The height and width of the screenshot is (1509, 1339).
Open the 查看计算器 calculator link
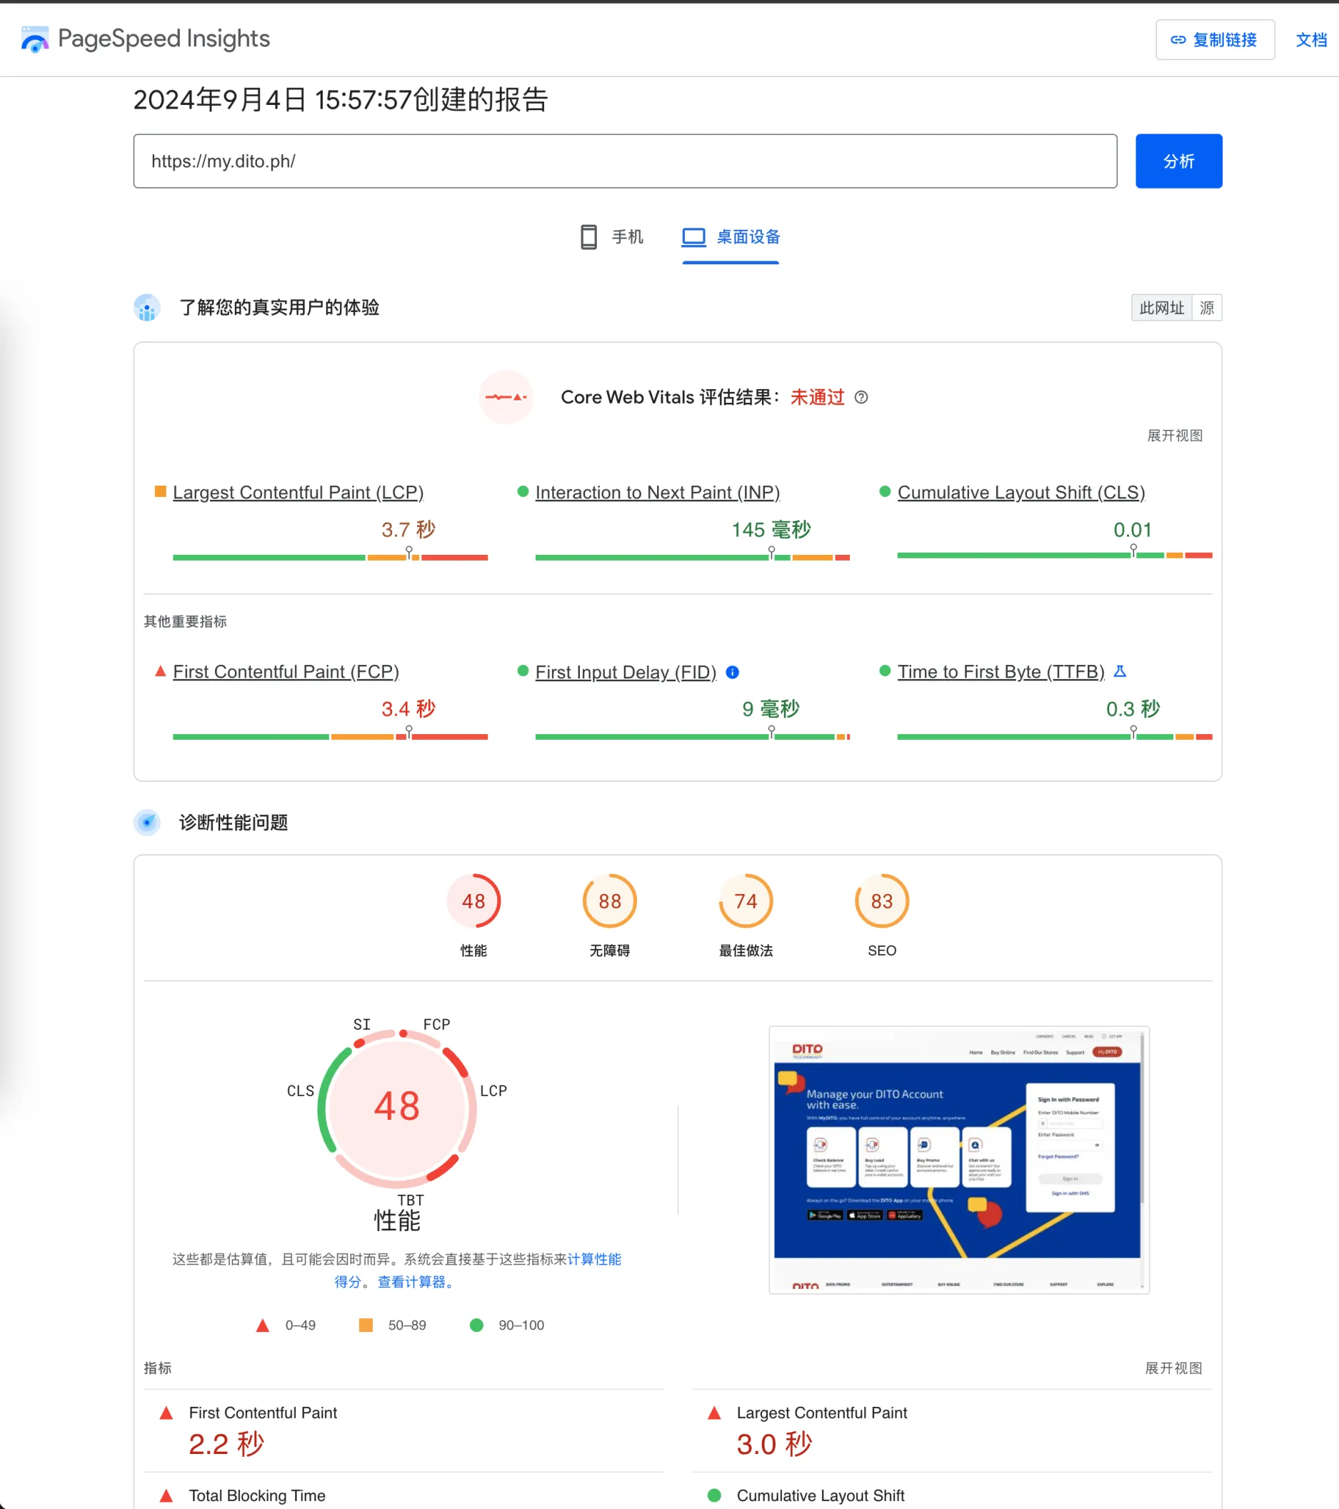[416, 1283]
